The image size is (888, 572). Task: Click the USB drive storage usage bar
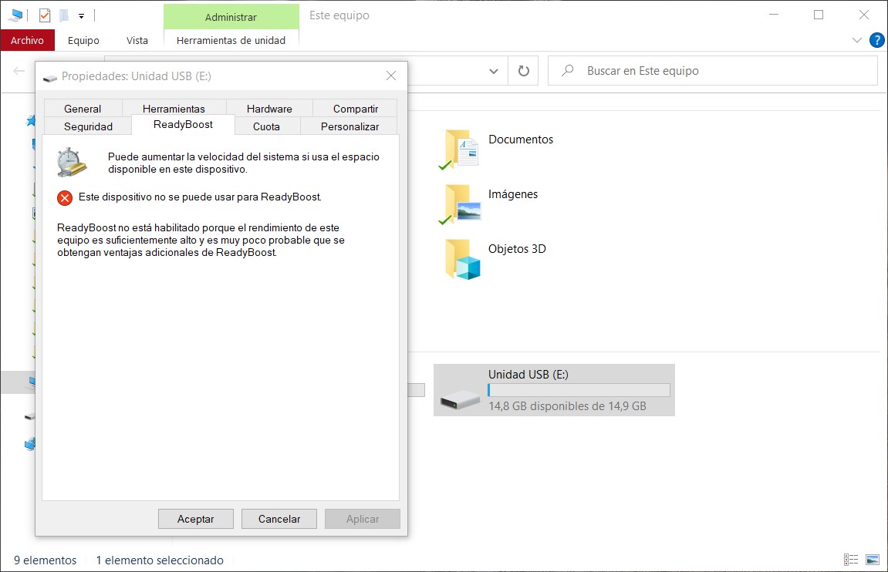(x=579, y=390)
